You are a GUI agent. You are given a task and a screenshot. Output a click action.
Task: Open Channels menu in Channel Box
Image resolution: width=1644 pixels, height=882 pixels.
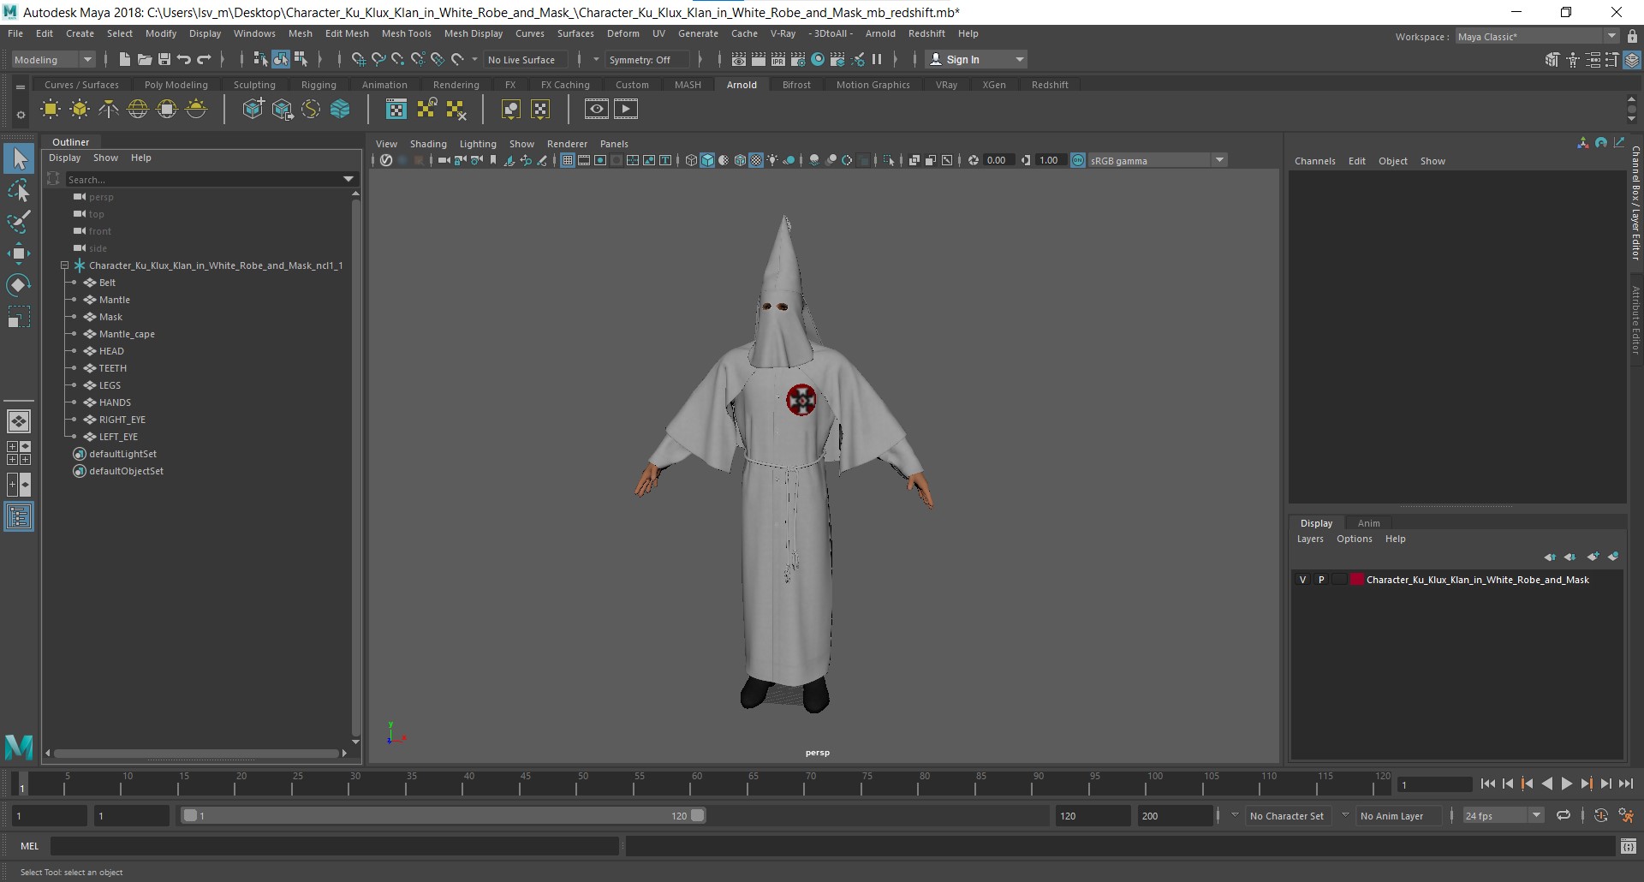1314,161
